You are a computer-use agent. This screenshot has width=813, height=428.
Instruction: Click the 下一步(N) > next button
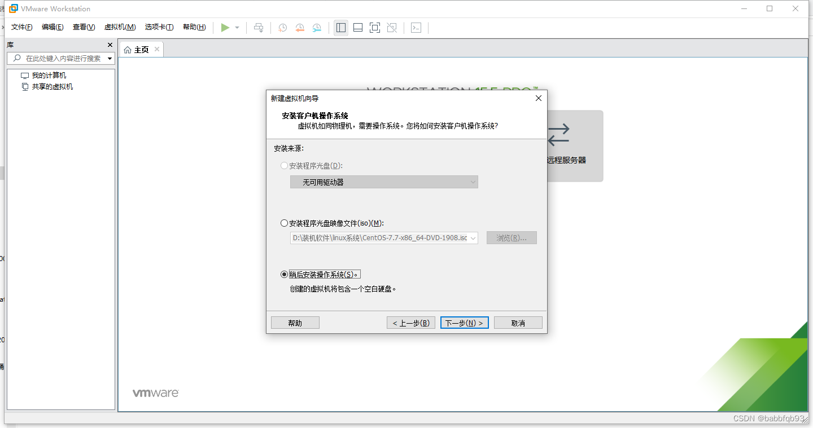pyautogui.click(x=464, y=323)
